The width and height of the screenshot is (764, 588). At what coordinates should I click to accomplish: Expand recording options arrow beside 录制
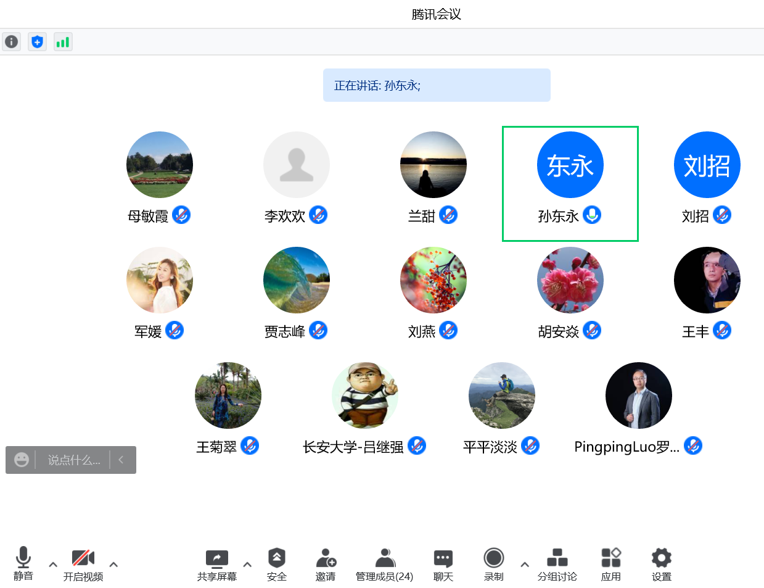pyautogui.click(x=525, y=564)
